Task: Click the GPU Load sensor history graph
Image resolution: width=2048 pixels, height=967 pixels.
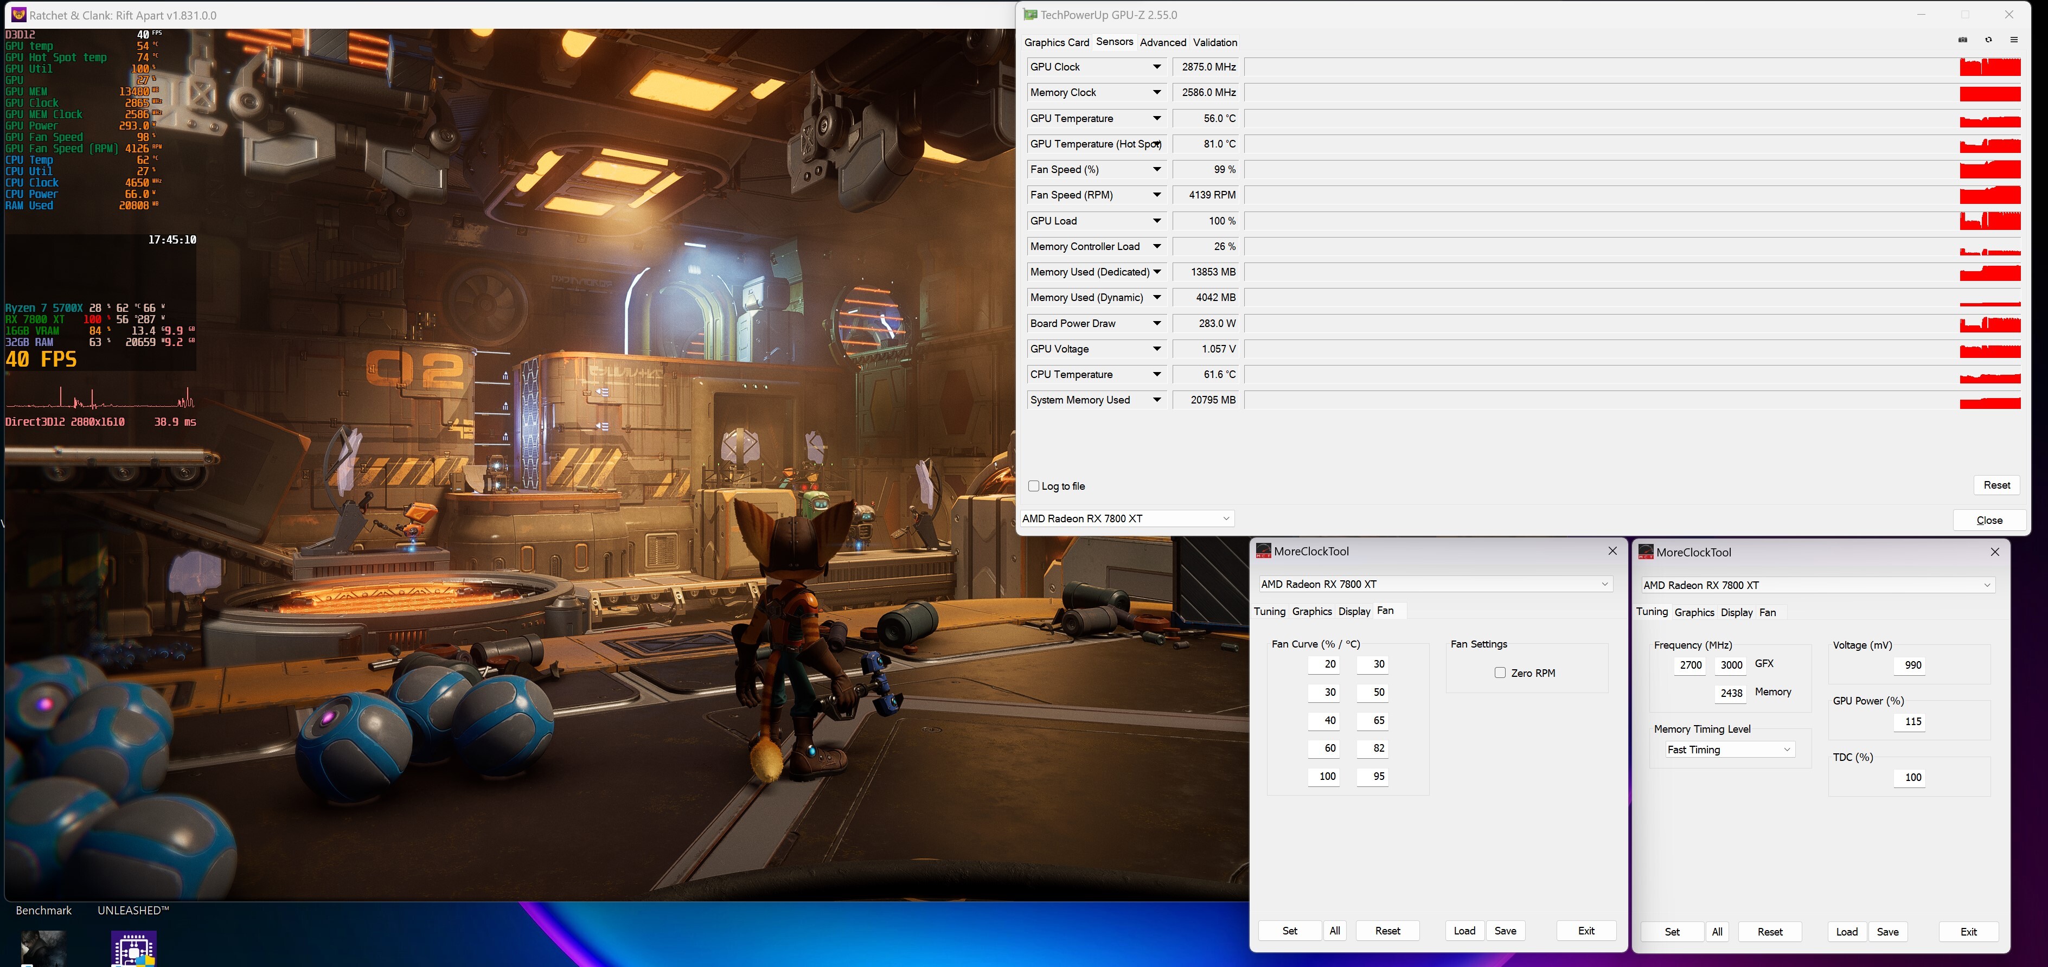Action: (1633, 221)
